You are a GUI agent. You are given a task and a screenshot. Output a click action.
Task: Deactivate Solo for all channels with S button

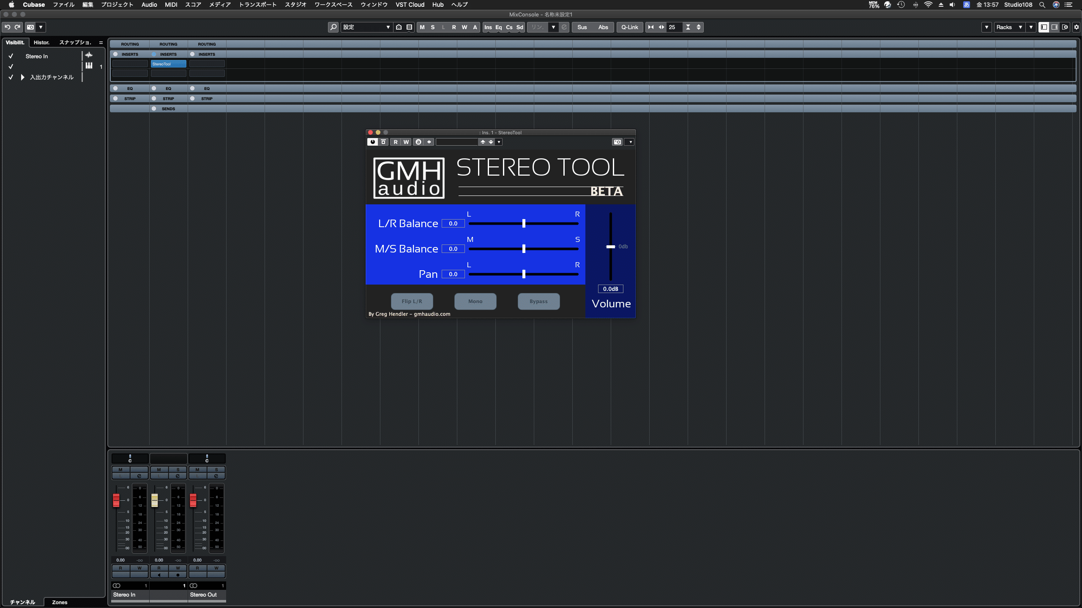(x=432, y=27)
